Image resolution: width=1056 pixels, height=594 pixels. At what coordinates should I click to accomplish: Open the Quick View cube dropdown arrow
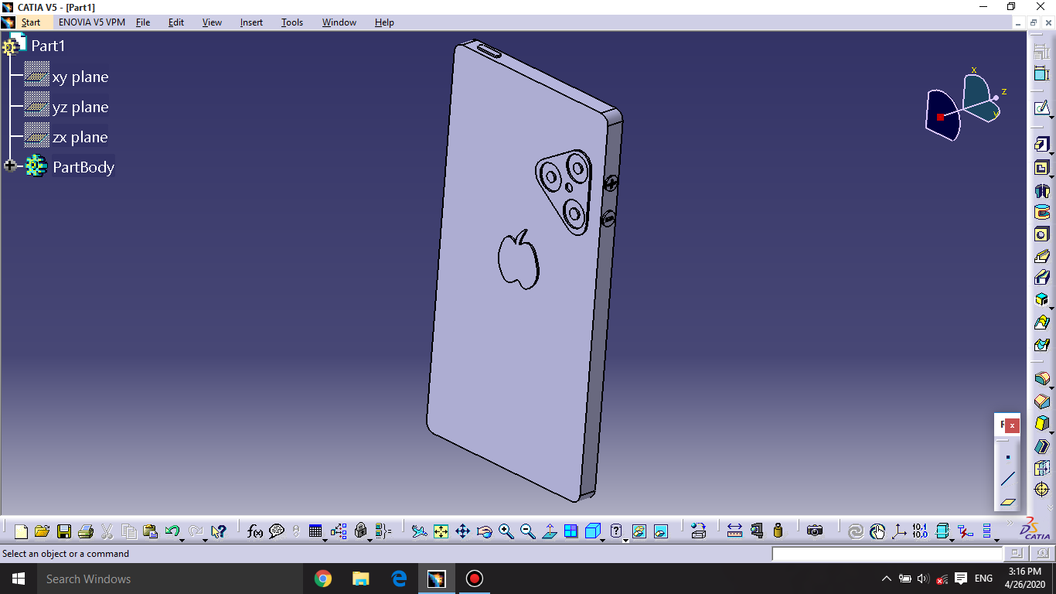604,539
